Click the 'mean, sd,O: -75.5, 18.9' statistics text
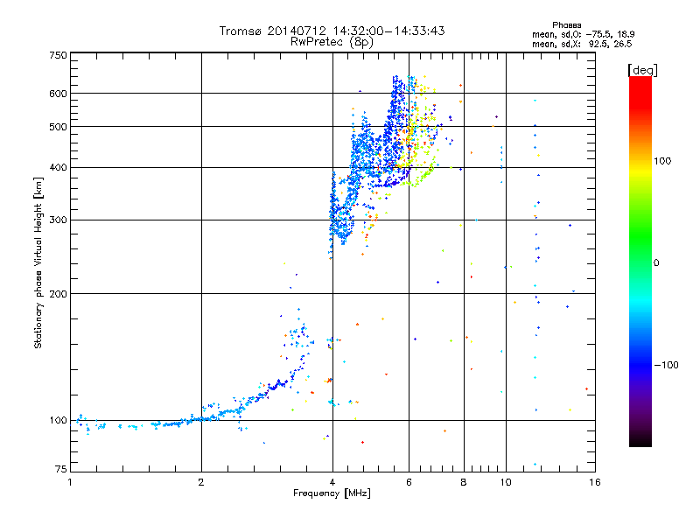 [x=583, y=34]
